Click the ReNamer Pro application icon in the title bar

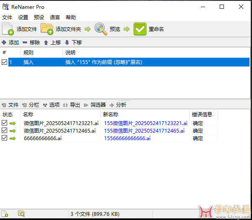point(6,7)
